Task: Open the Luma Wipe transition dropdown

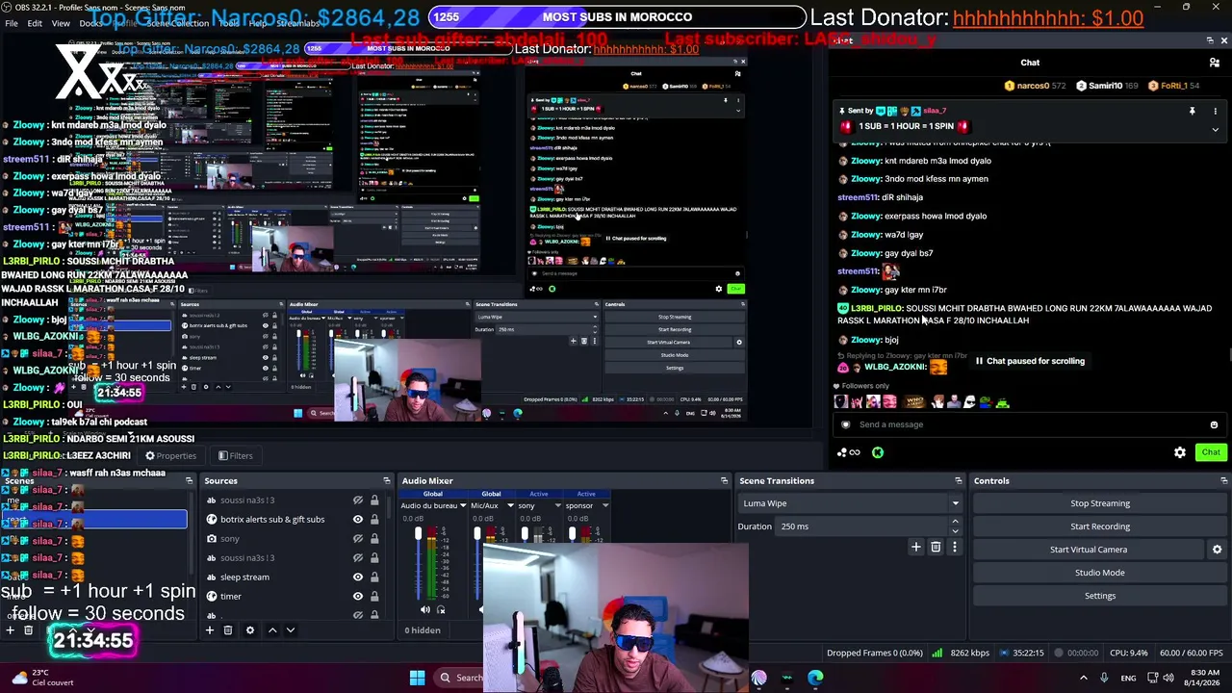Action: [x=849, y=503]
